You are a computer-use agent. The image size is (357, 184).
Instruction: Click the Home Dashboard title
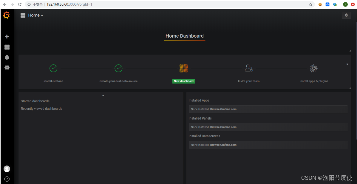click(184, 36)
